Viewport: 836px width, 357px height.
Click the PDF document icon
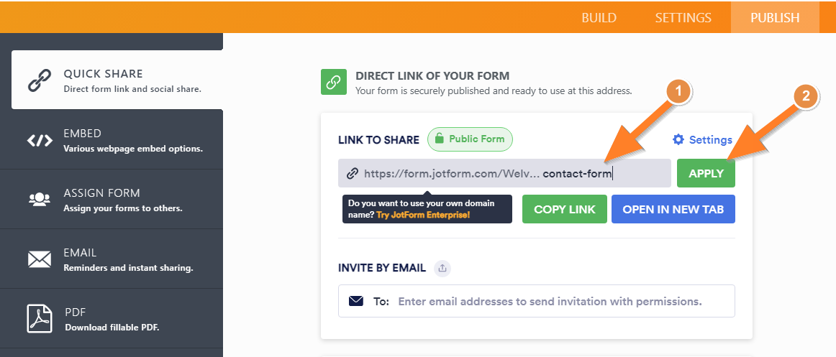pyautogui.click(x=40, y=318)
